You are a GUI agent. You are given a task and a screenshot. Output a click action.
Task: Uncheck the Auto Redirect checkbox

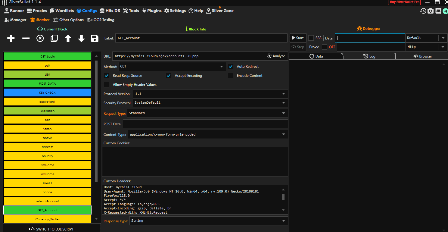pyautogui.click(x=231, y=67)
